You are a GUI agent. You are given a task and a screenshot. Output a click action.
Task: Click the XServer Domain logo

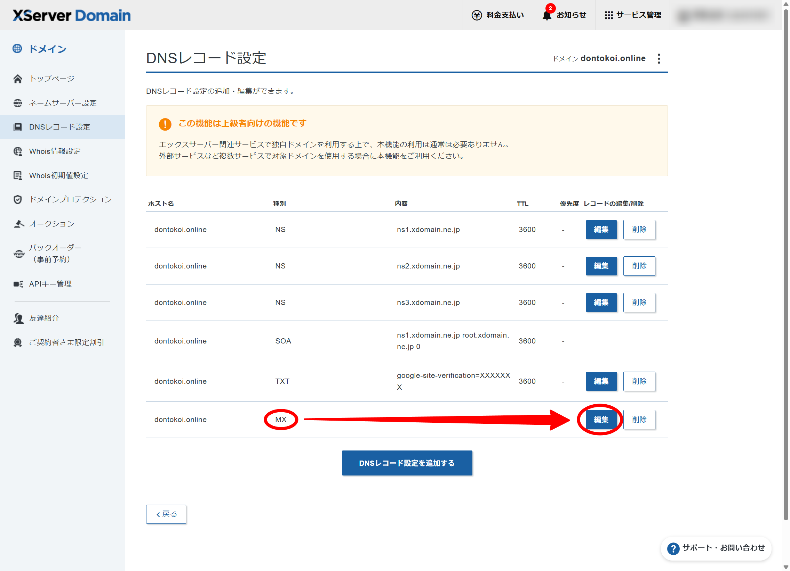71,16
